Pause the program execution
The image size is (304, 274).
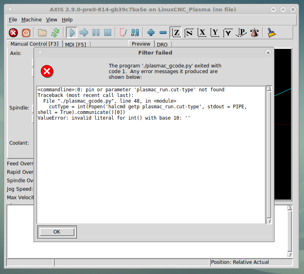96,33
